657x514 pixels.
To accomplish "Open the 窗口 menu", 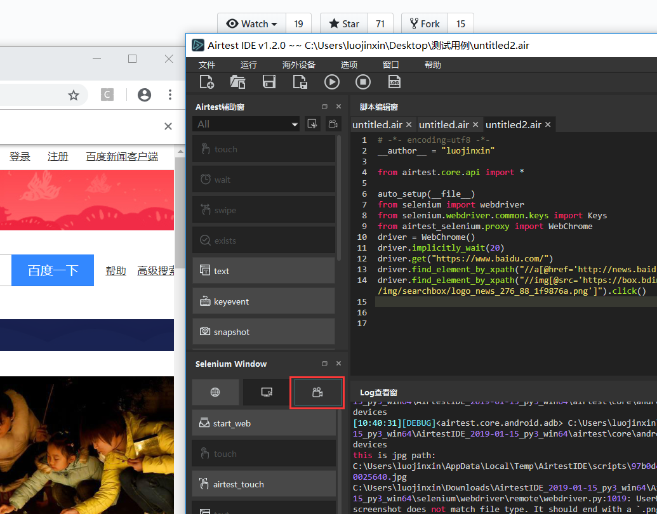I will point(391,65).
